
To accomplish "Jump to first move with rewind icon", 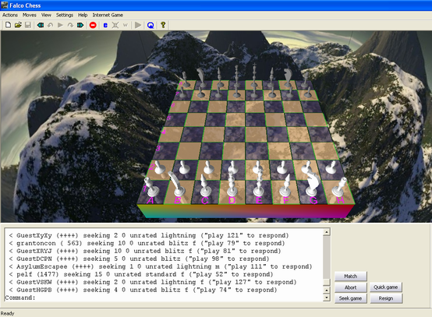I will 41,26.
